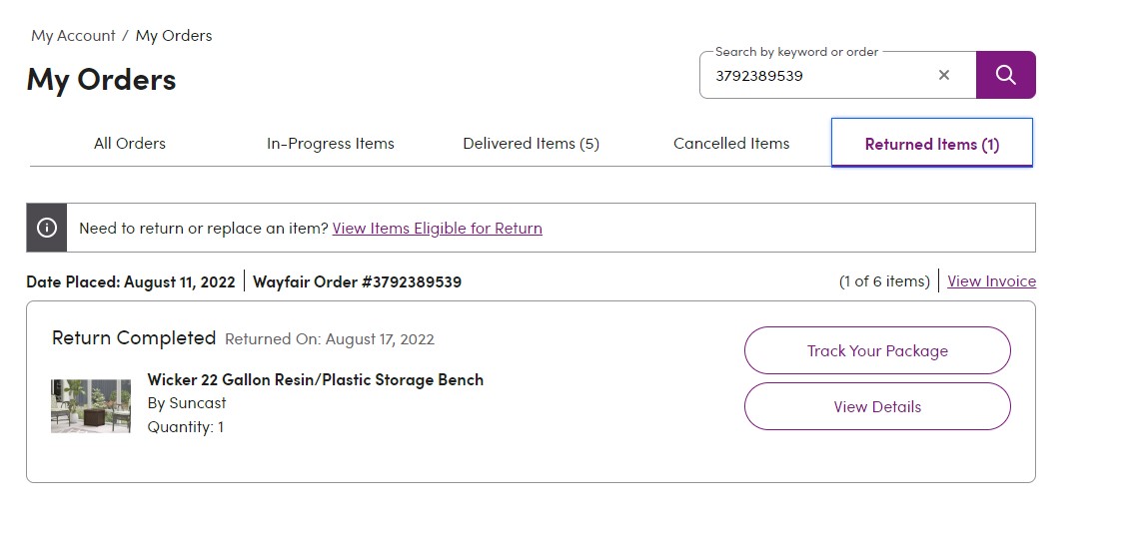Click the View Details button

point(877,406)
